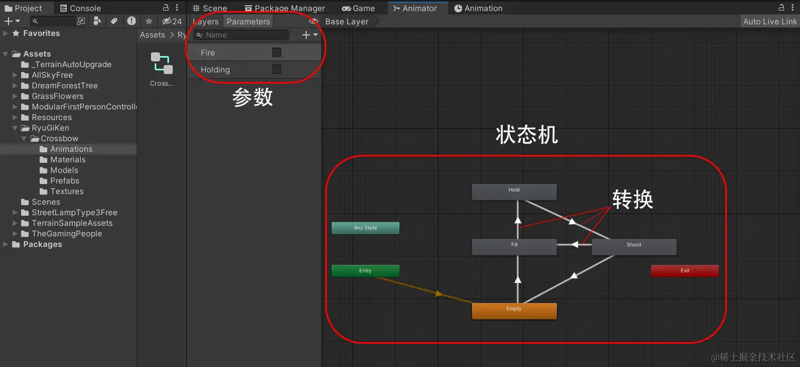The height and width of the screenshot is (367, 800).
Task: Select the Fill state node
Action: [x=514, y=247]
